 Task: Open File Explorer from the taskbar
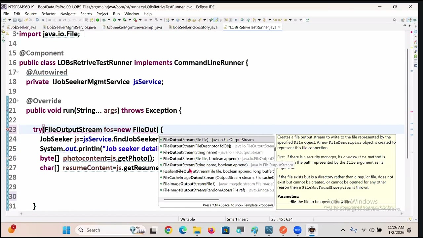tap(197, 230)
